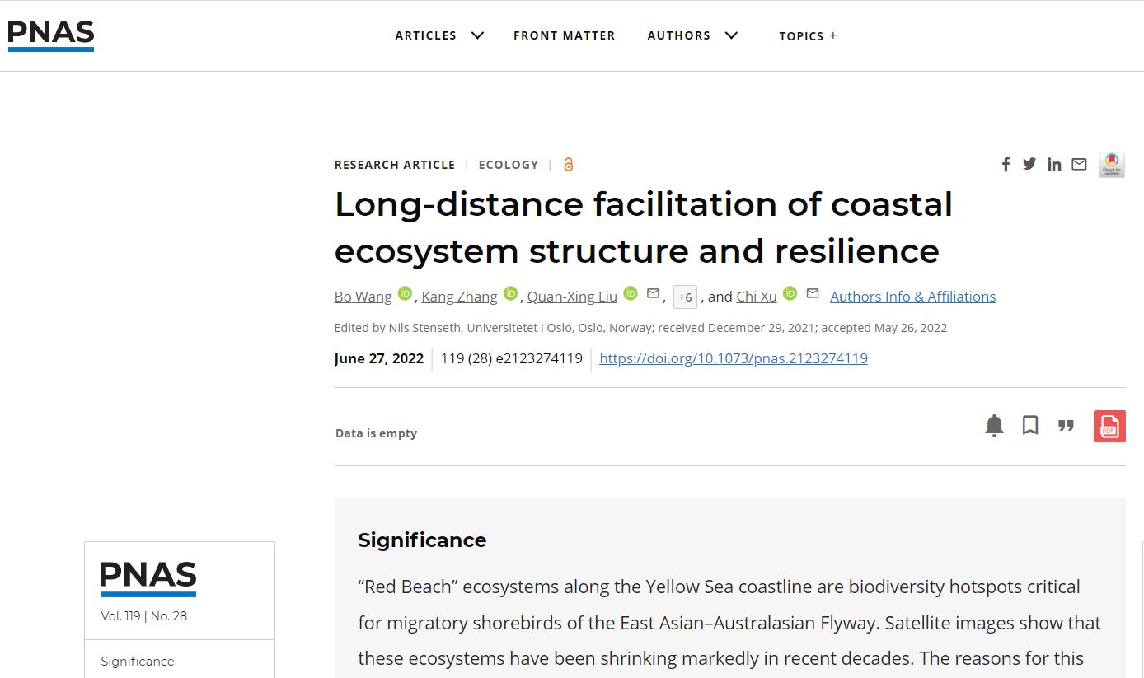This screenshot has width=1144, height=678.
Task: Expand the Topics menu
Action: point(808,36)
